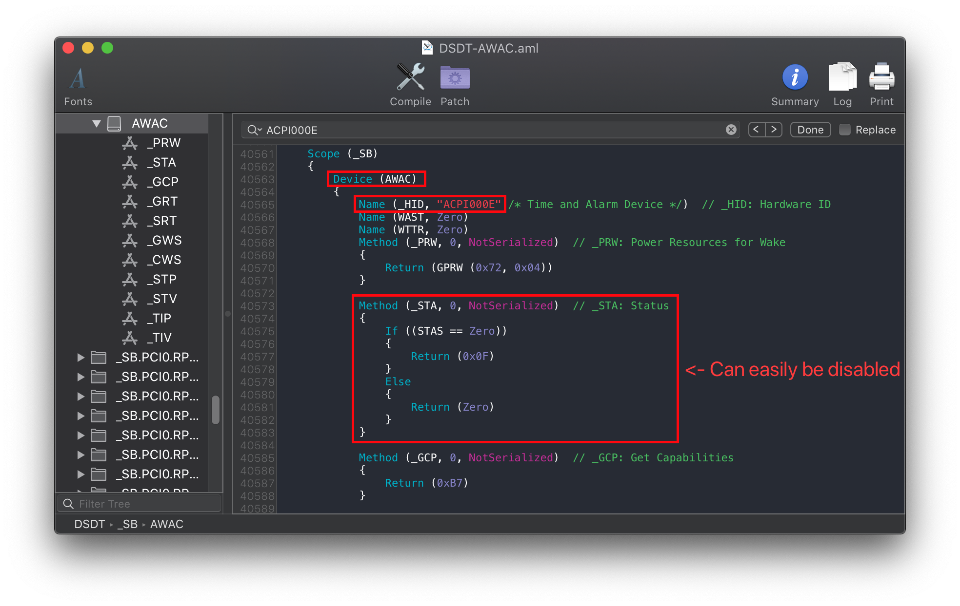Show the Summary information
This screenshot has height=606, width=960.
(x=795, y=83)
